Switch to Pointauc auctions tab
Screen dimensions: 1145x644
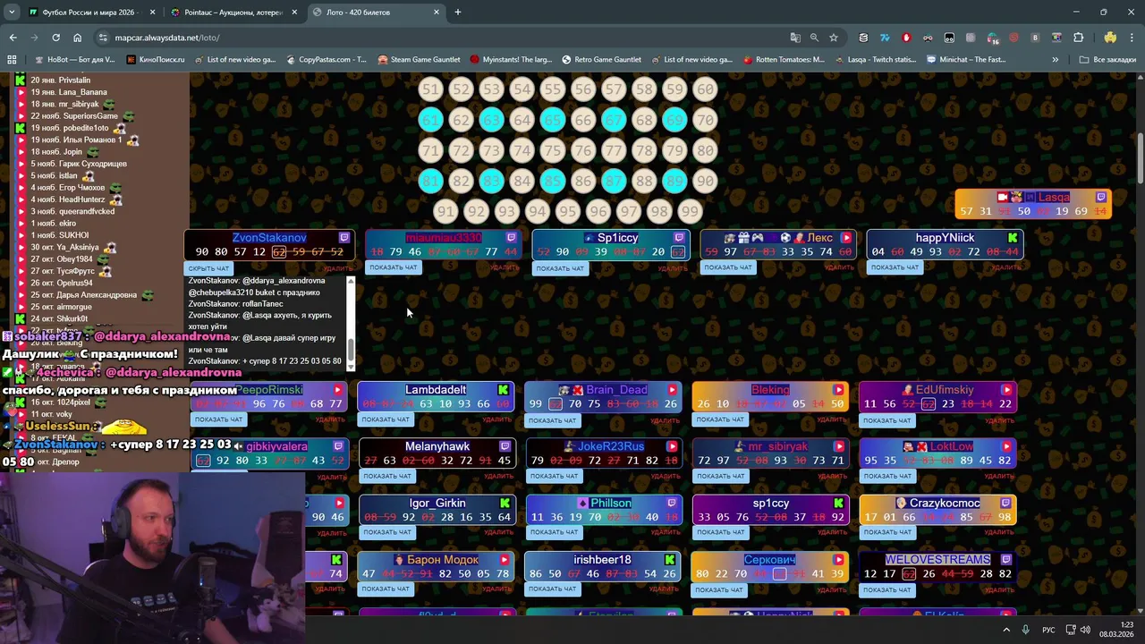pos(234,13)
